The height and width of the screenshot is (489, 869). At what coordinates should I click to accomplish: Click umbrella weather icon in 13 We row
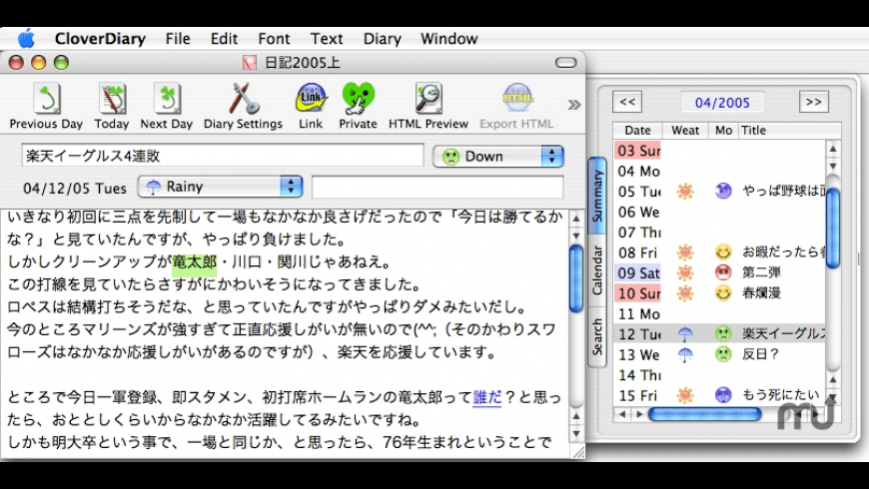click(x=685, y=354)
